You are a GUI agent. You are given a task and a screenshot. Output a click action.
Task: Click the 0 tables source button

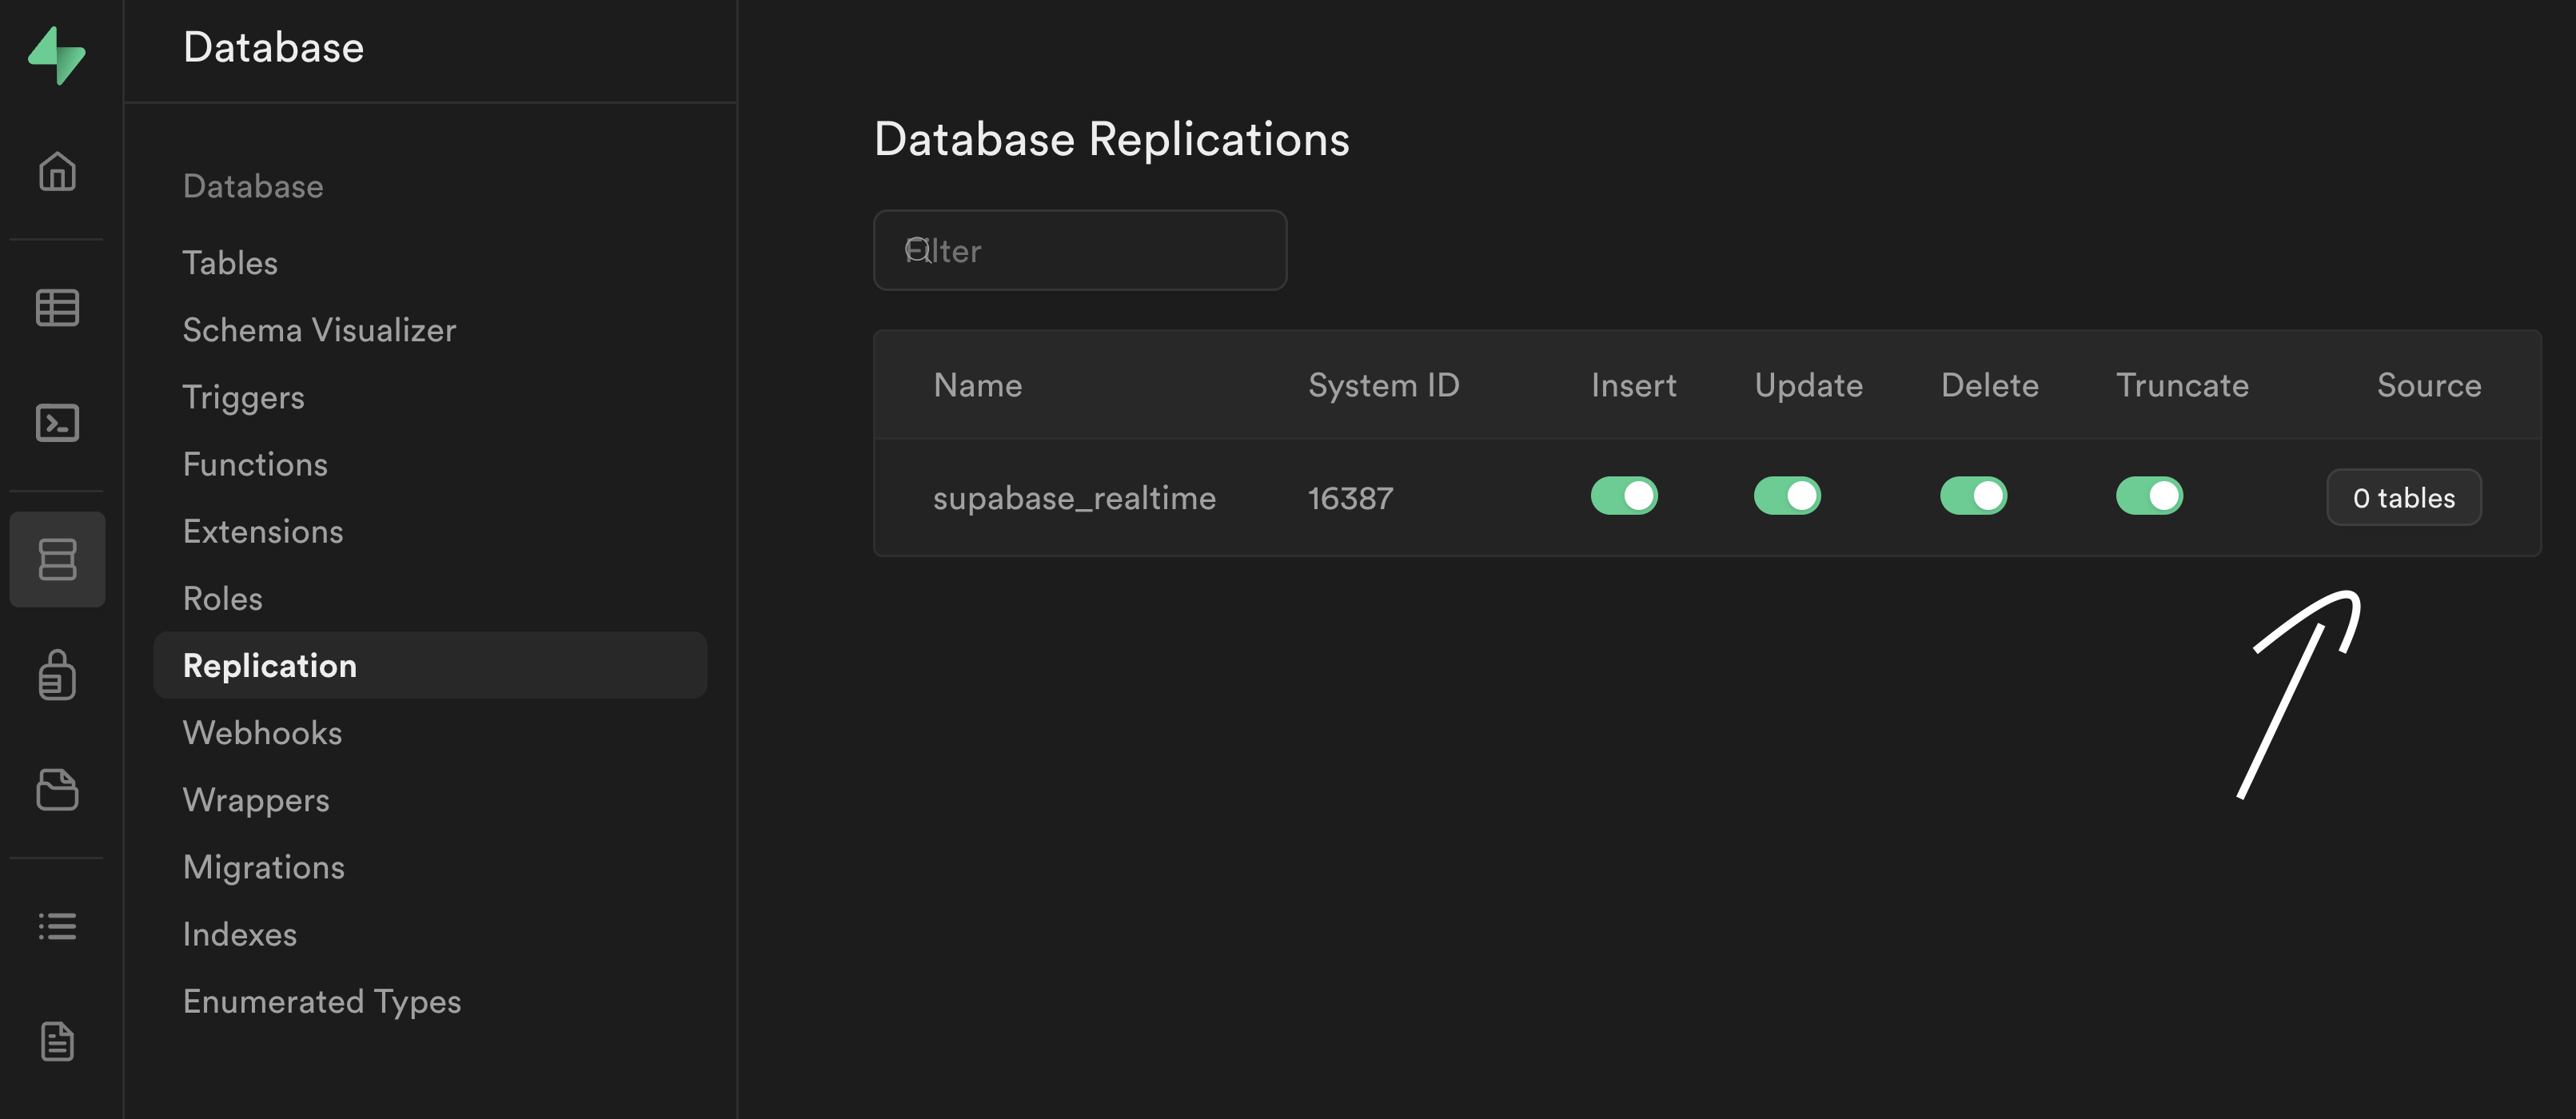tap(2403, 497)
